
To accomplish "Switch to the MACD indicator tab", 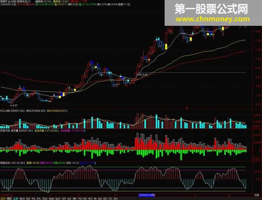I will click(22, 199).
